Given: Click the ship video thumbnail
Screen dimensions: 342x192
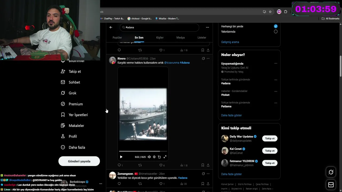Looking at the screenshot, I should tap(143, 114).
